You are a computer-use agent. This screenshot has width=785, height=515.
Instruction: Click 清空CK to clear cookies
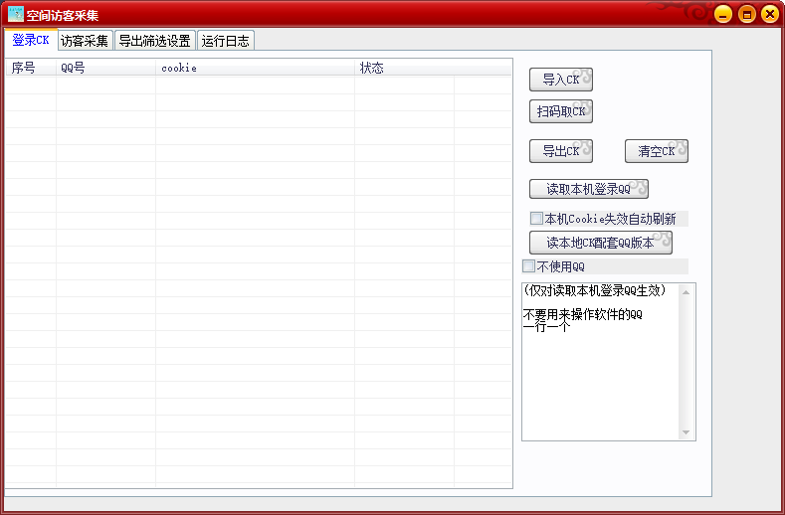[x=657, y=151]
